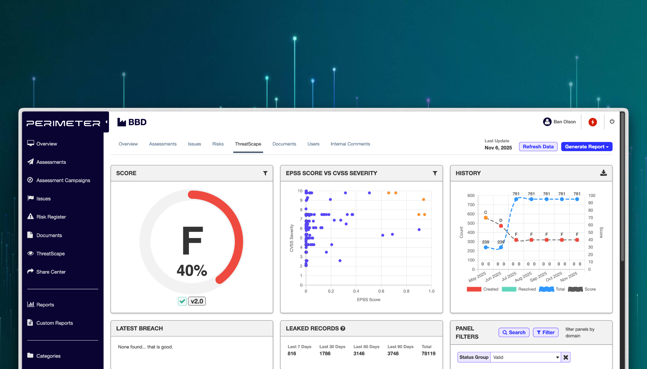Switch to the Internal Comments tab

point(350,144)
